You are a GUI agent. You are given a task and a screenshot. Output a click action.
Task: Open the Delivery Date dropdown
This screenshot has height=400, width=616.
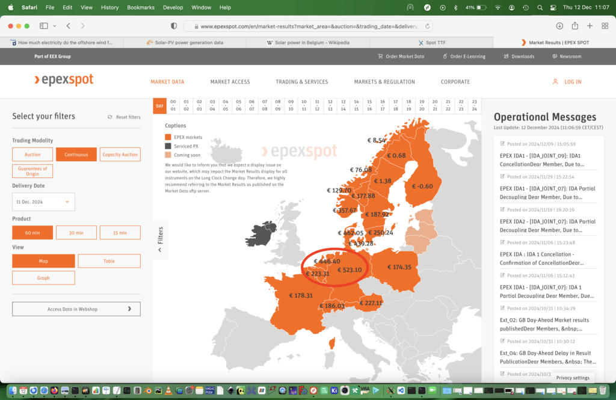(43, 202)
